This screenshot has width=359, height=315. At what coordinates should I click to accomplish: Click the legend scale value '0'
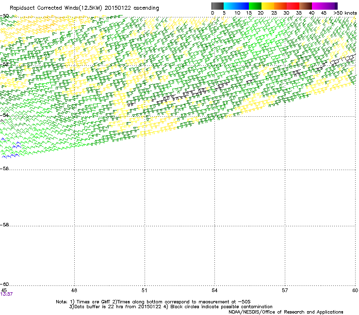[x=212, y=13]
